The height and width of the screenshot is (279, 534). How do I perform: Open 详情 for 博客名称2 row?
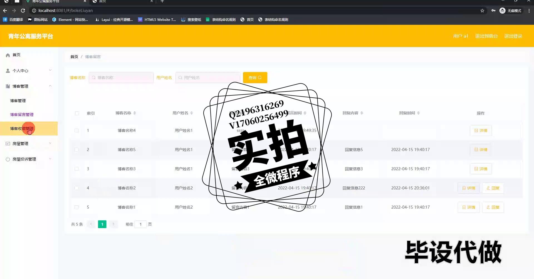pos(469,188)
